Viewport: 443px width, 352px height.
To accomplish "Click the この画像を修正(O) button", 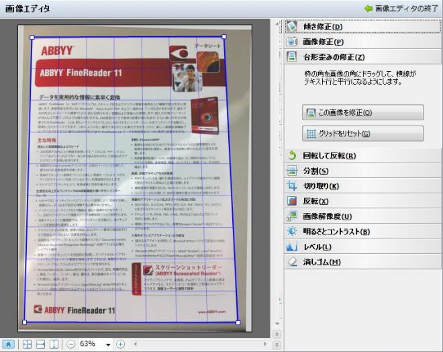I will pyautogui.click(x=362, y=113).
